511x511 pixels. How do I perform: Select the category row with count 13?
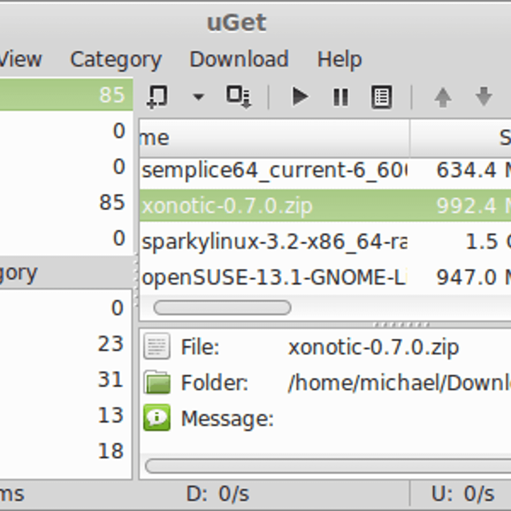point(66,415)
